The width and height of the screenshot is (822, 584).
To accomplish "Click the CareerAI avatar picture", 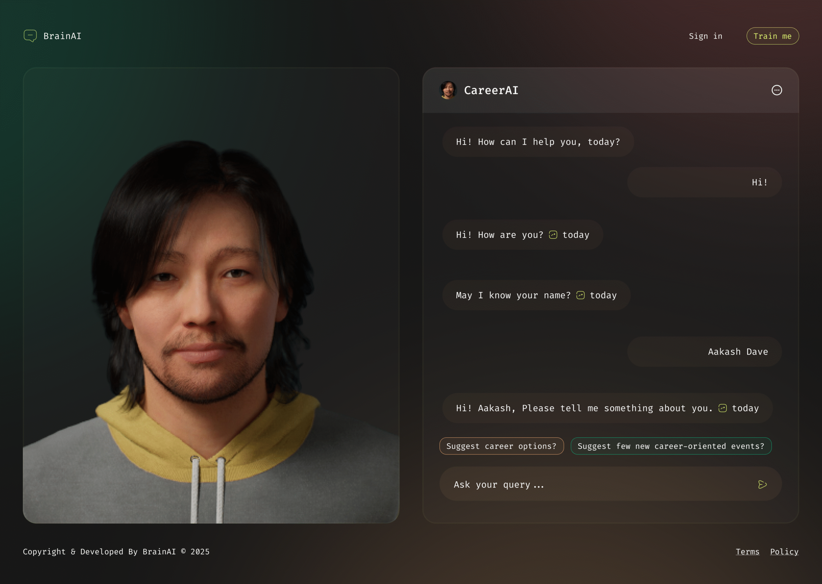I will pyautogui.click(x=448, y=90).
